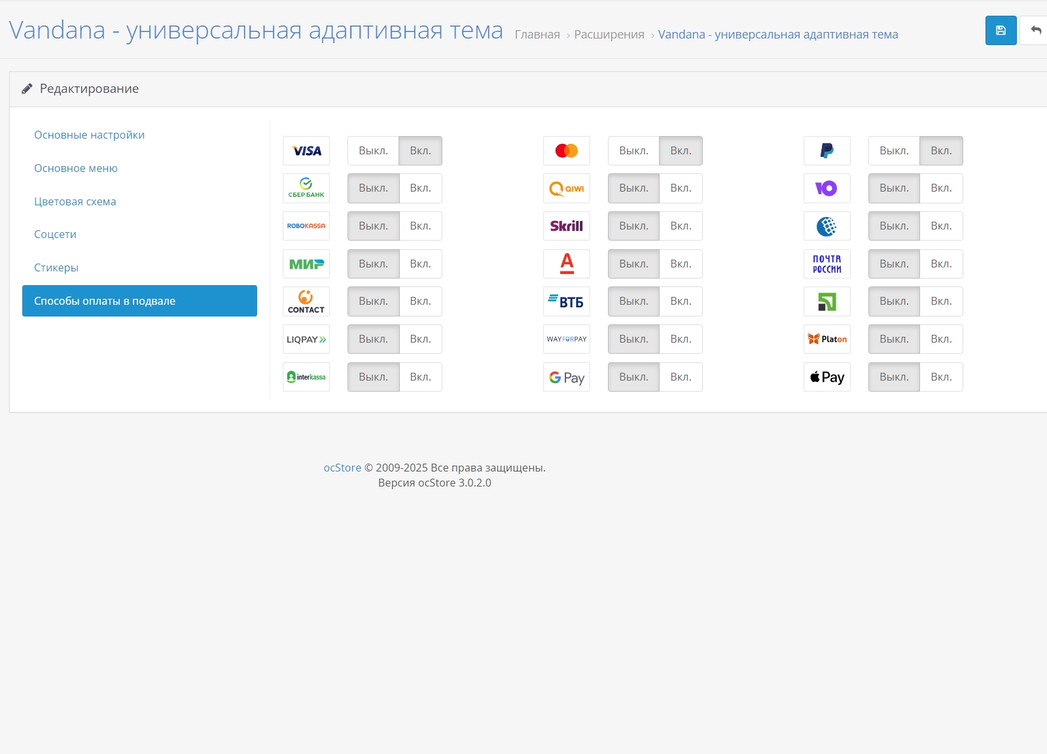Open the Основные настройки tab
The width and height of the screenshot is (1047, 754).
[x=139, y=135]
